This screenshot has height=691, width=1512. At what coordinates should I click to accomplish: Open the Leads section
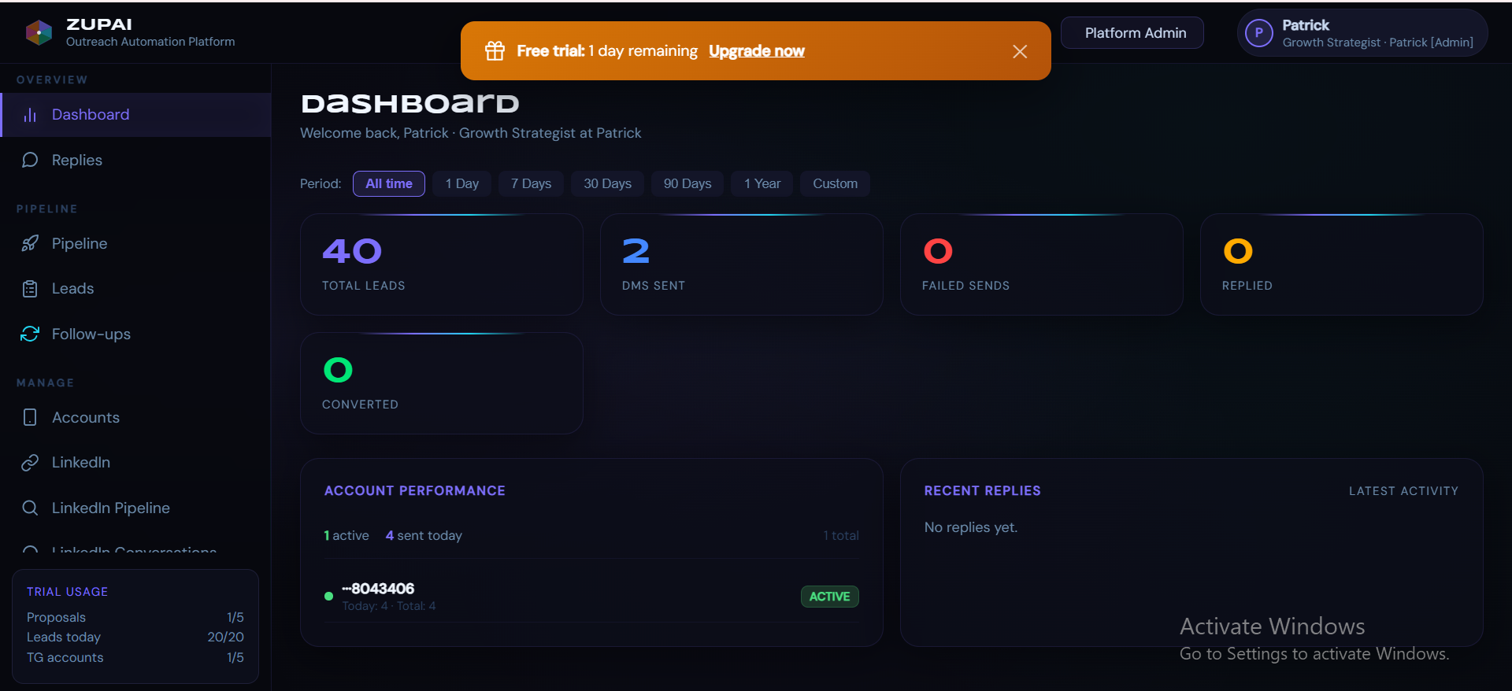pyautogui.click(x=135, y=289)
